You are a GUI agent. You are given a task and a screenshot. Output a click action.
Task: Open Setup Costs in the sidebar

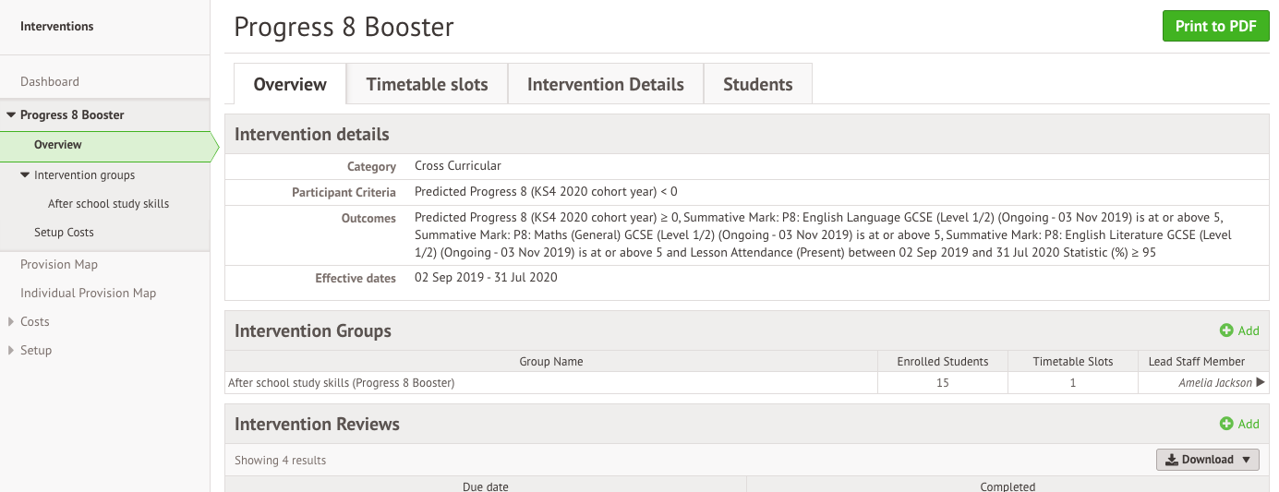pos(64,233)
